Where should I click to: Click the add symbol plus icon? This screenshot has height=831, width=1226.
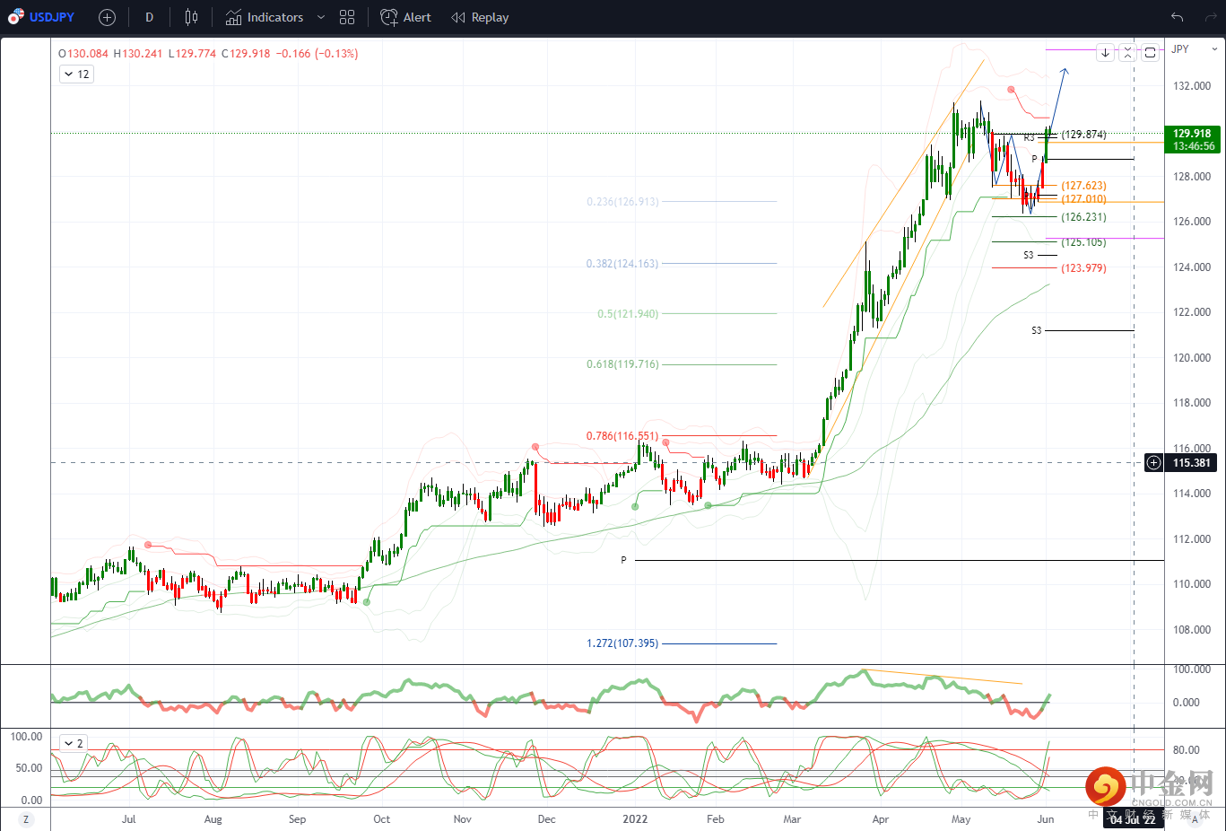[107, 17]
